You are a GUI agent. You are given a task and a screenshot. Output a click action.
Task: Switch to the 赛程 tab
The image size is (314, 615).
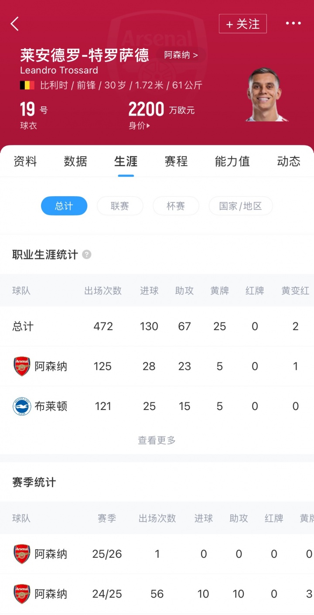point(176,161)
